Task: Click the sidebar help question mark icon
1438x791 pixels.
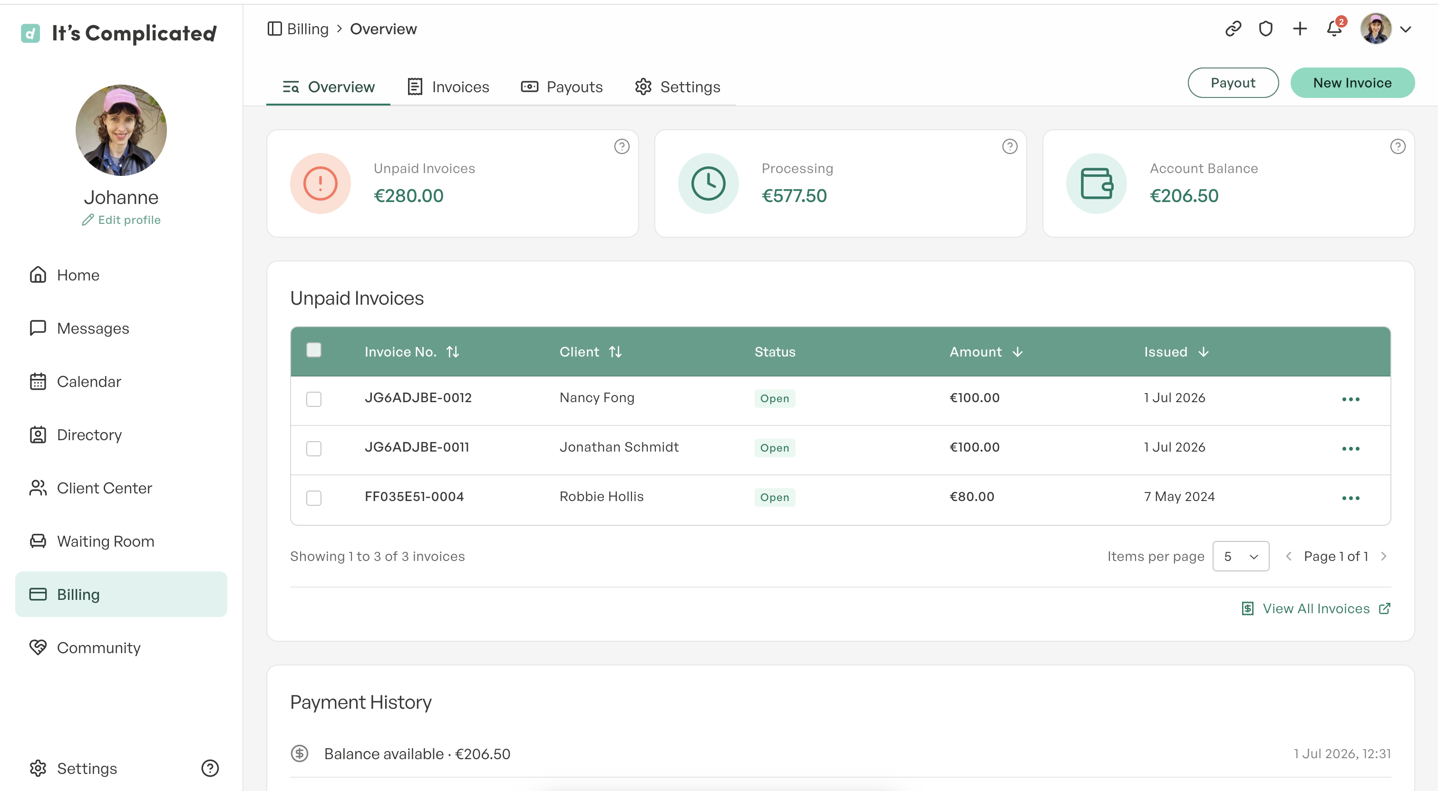Action: click(x=210, y=768)
